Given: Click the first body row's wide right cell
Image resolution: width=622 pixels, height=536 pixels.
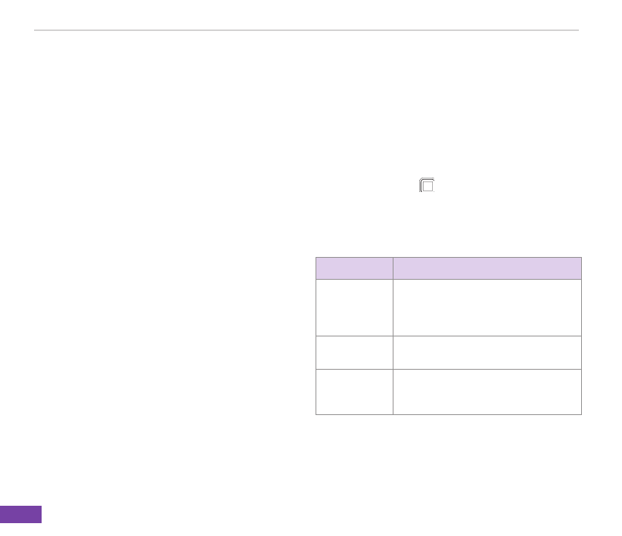Looking at the screenshot, I should click(487, 308).
